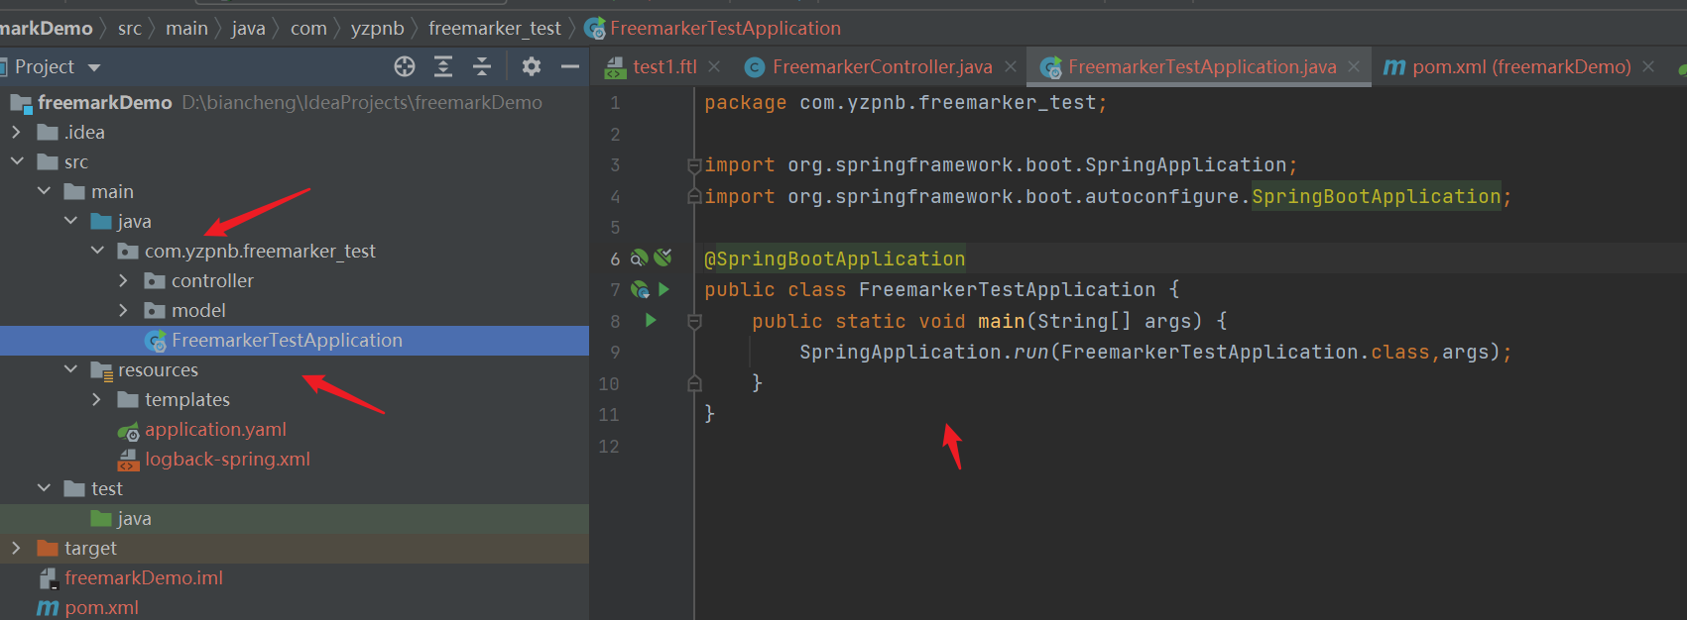Toggle the import fold marker on line 3
Viewport: 1687px width, 620px height.
pyautogui.click(x=694, y=165)
